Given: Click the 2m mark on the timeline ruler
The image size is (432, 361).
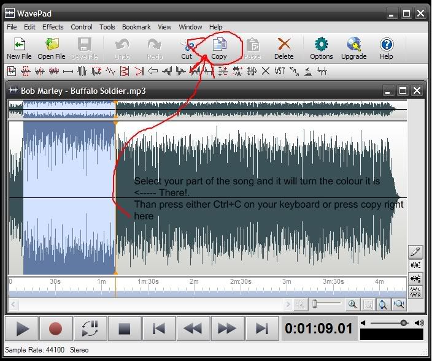Looking at the screenshot, I should [194, 281].
